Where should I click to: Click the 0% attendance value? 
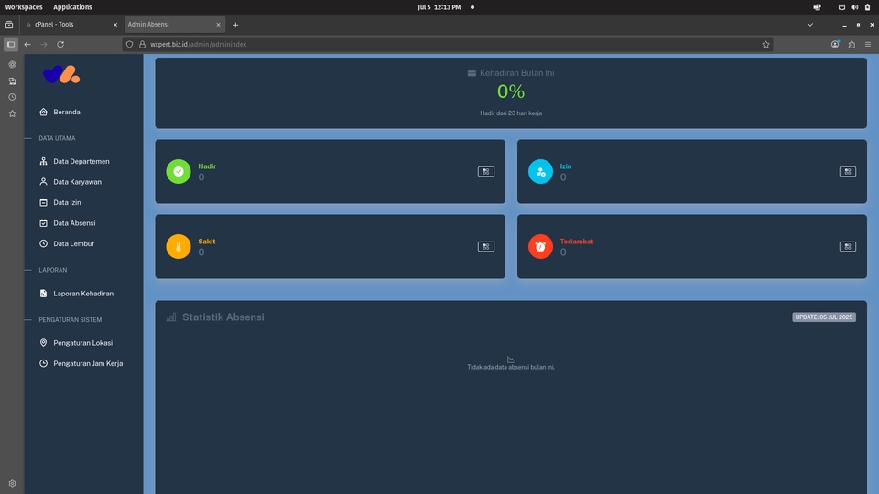point(511,91)
